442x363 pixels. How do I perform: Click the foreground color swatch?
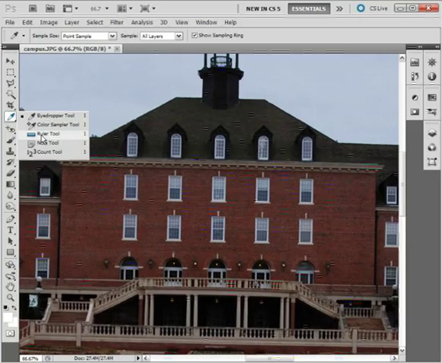tap(8, 318)
